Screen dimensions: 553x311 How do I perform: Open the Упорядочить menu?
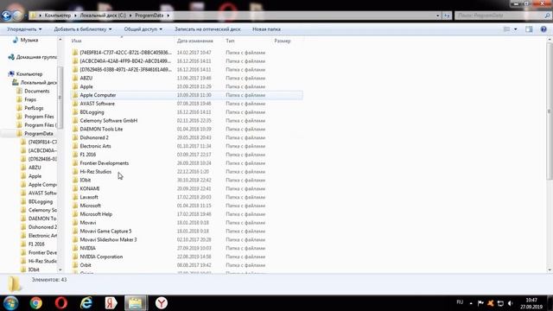(24, 29)
